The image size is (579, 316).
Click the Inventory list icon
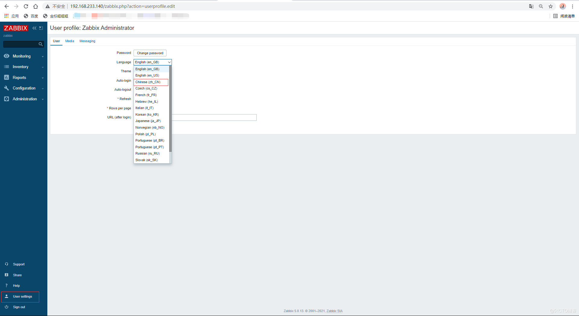click(6, 67)
